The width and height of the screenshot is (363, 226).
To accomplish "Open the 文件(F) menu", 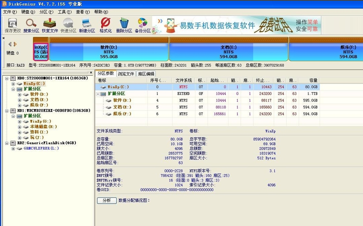I will (x=10, y=12).
